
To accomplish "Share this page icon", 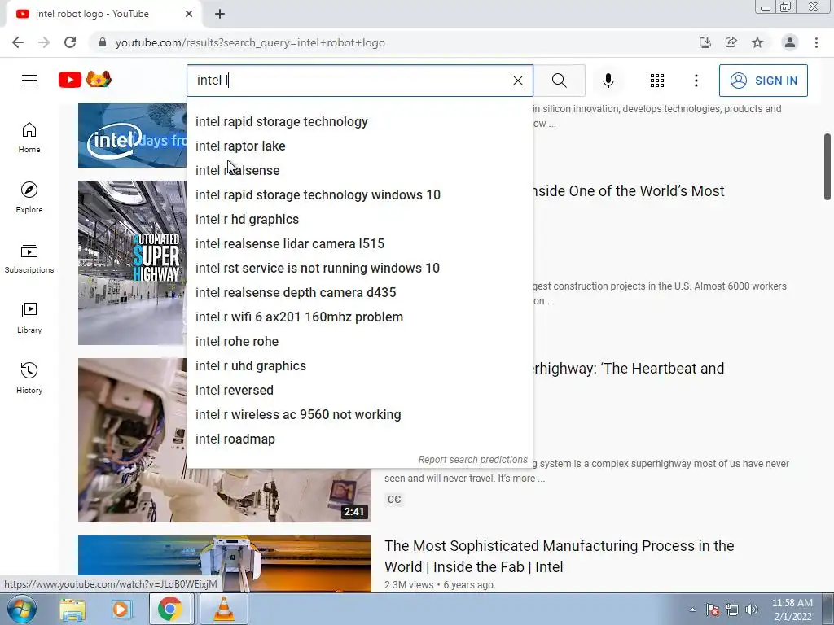I will pos(731,42).
